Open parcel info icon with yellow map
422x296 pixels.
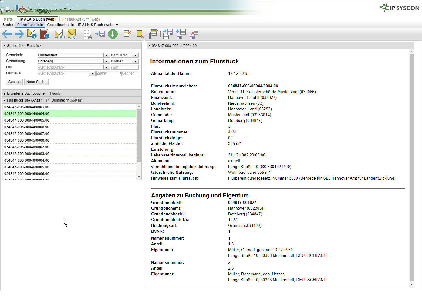point(32,34)
